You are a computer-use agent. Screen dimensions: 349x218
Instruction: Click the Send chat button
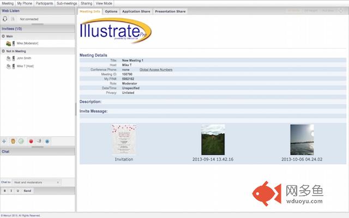tap(27, 191)
